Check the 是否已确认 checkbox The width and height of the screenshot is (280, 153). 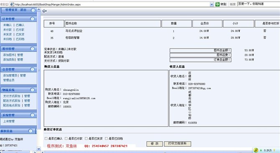pos(46,138)
